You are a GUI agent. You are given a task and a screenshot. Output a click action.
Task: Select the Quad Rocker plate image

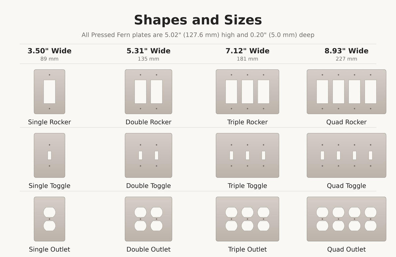346,92
